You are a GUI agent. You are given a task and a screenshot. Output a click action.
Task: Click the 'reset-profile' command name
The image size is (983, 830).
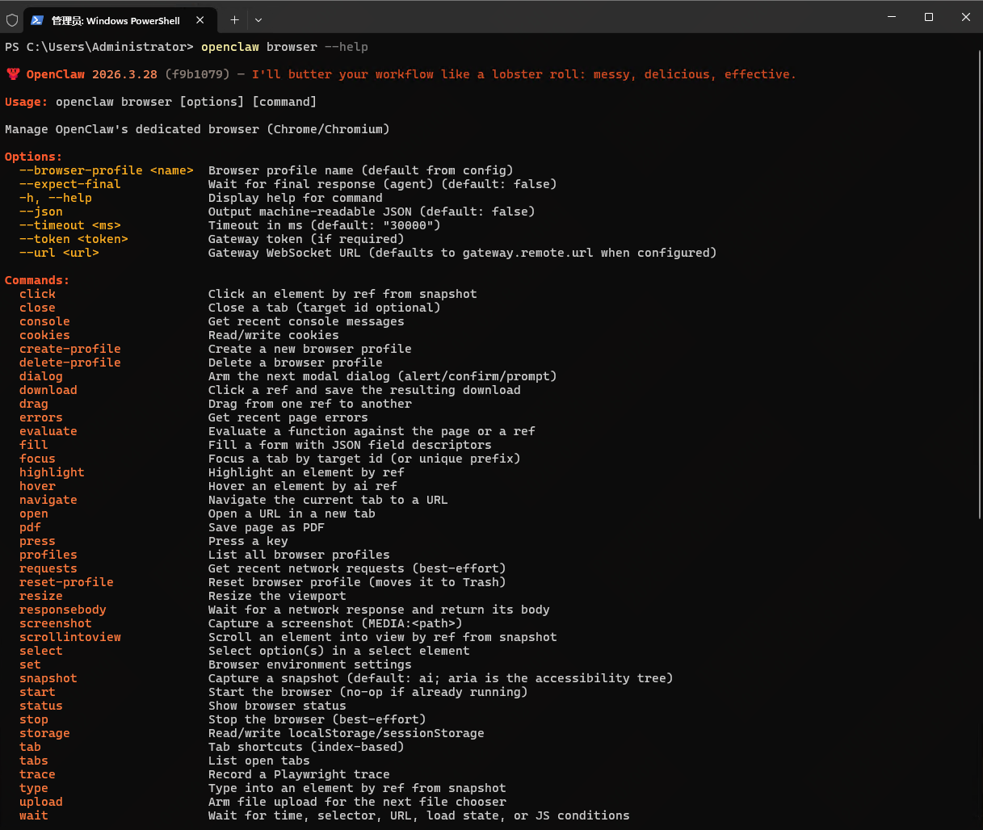click(67, 582)
